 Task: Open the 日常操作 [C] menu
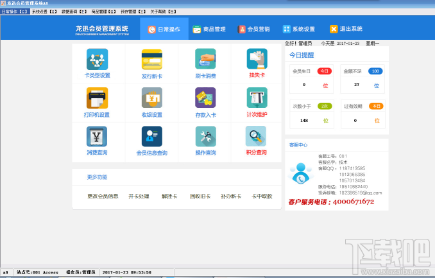click(15, 12)
